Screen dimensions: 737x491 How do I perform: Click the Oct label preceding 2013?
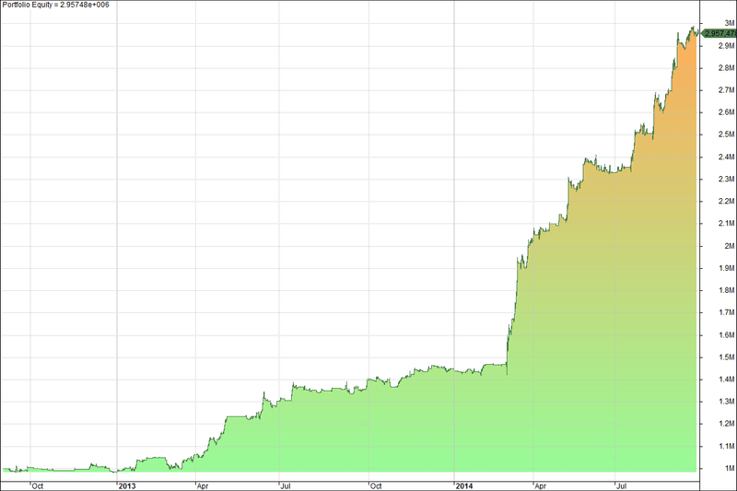pyautogui.click(x=38, y=485)
